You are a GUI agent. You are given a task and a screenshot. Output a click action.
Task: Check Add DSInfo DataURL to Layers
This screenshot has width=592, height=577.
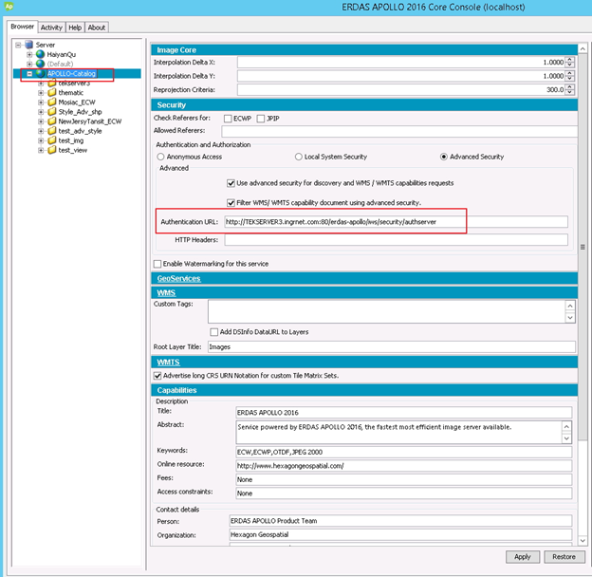214,331
